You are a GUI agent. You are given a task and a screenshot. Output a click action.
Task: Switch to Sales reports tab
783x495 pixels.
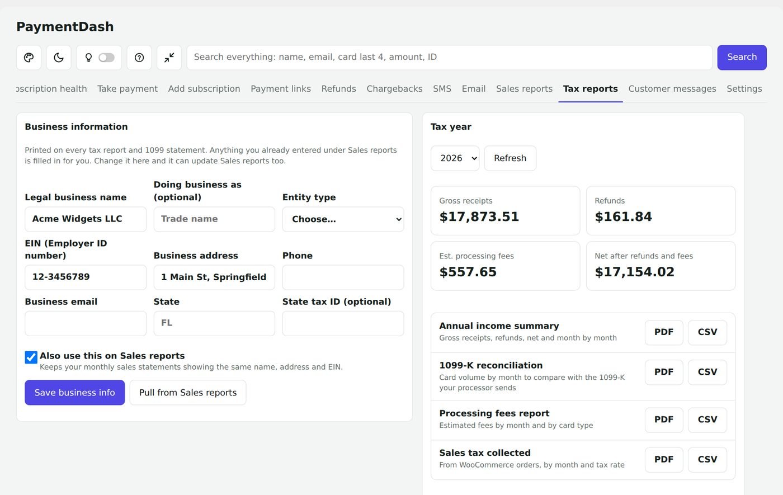[524, 89]
